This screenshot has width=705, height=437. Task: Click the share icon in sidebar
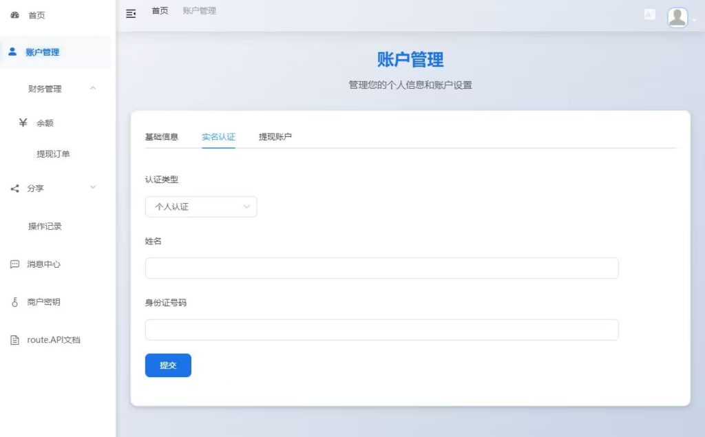tap(15, 189)
